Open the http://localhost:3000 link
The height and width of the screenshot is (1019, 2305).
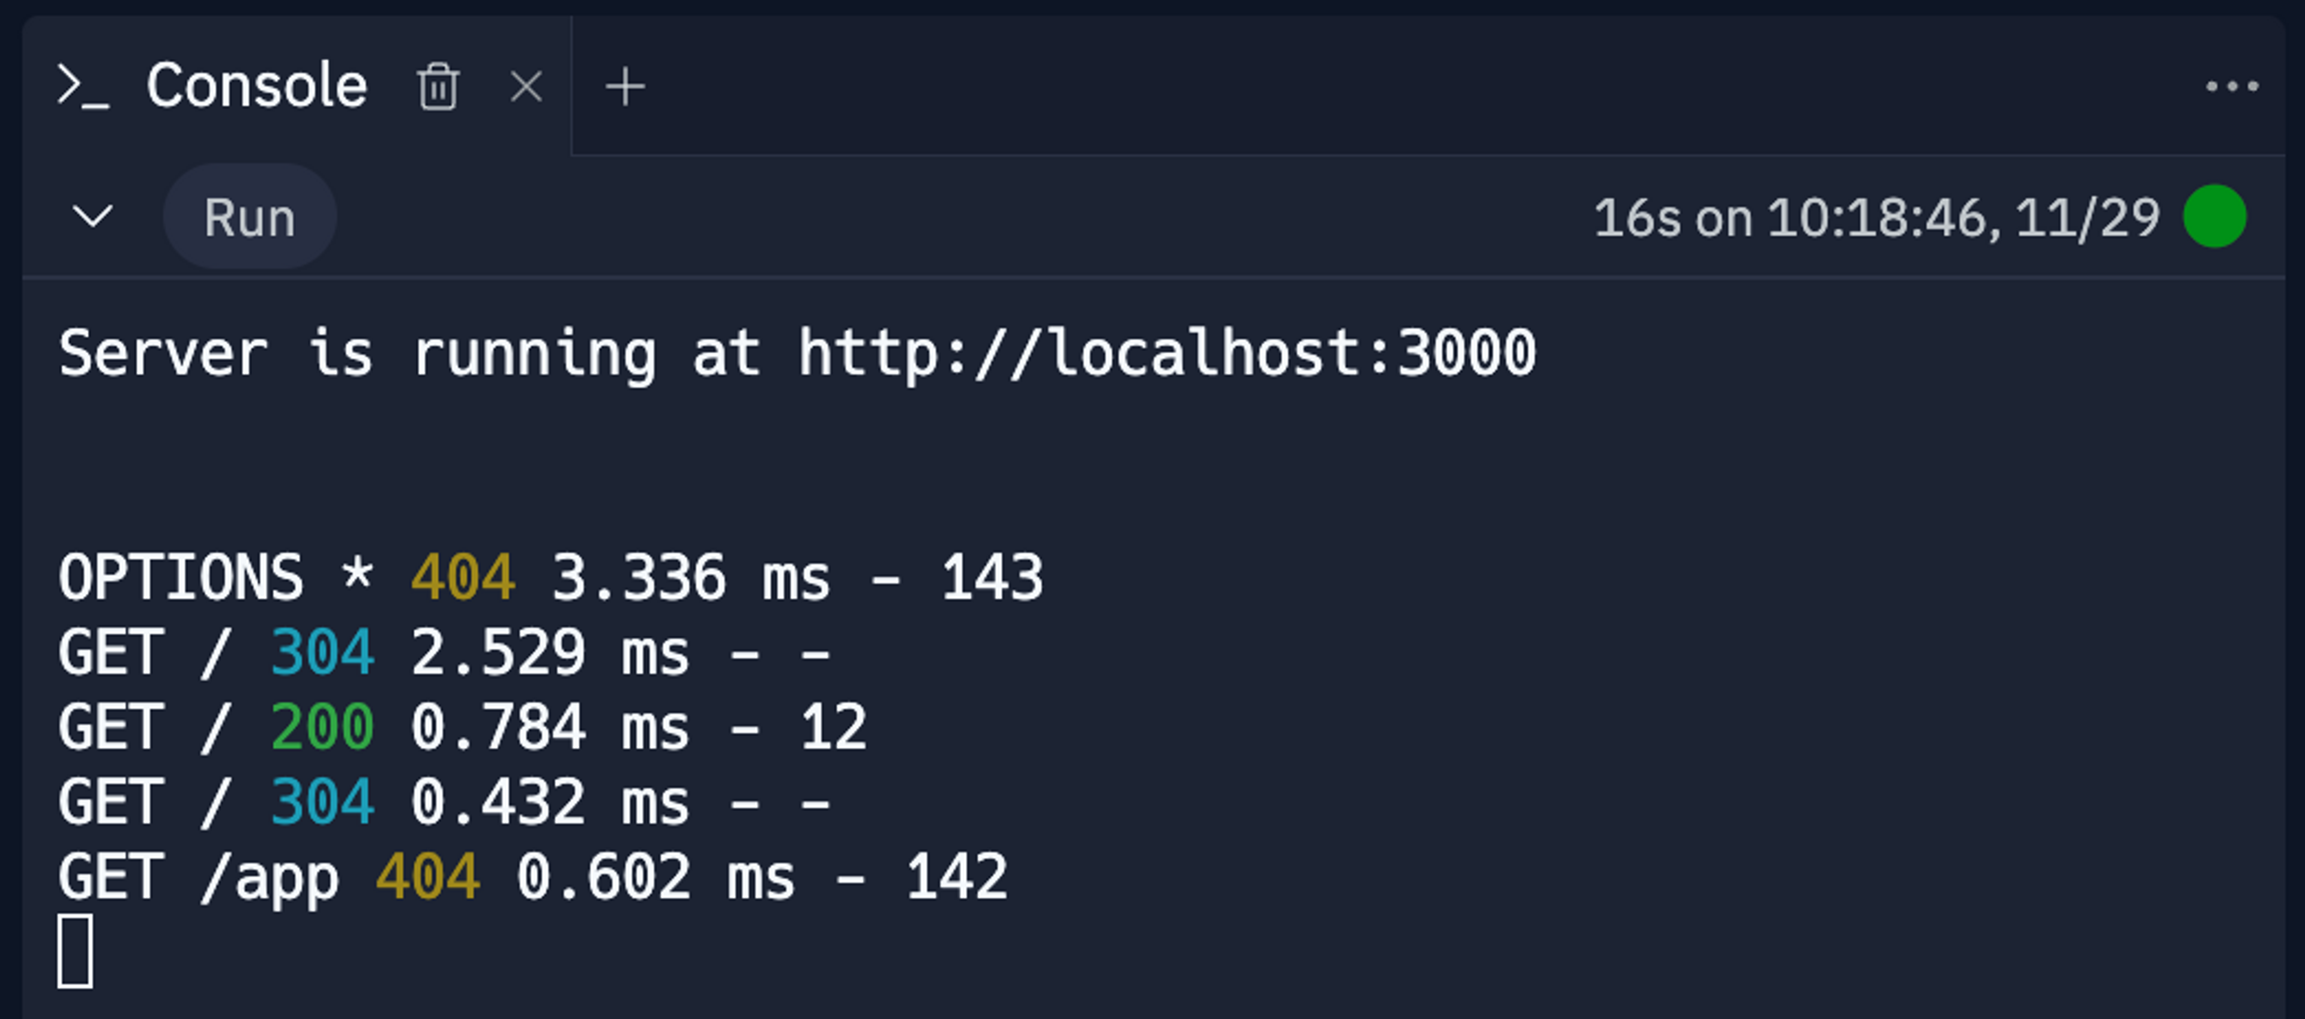1167,353
